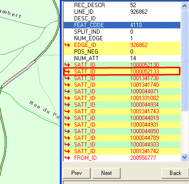189x184 pixels.
Task: Click the arrow icon beside SATT_ID 1000052130
Action: (x=67, y=65)
